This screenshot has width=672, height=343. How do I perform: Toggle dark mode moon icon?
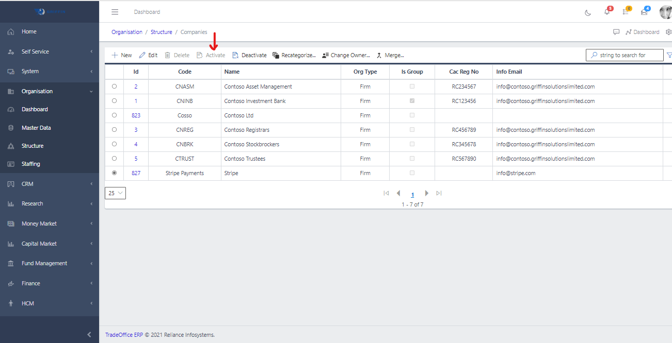[588, 12]
